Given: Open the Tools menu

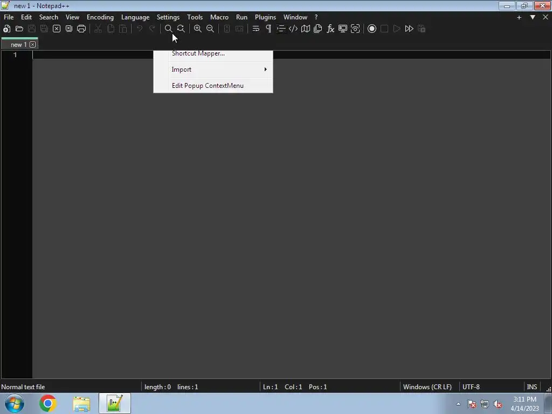Looking at the screenshot, I should pos(195,17).
